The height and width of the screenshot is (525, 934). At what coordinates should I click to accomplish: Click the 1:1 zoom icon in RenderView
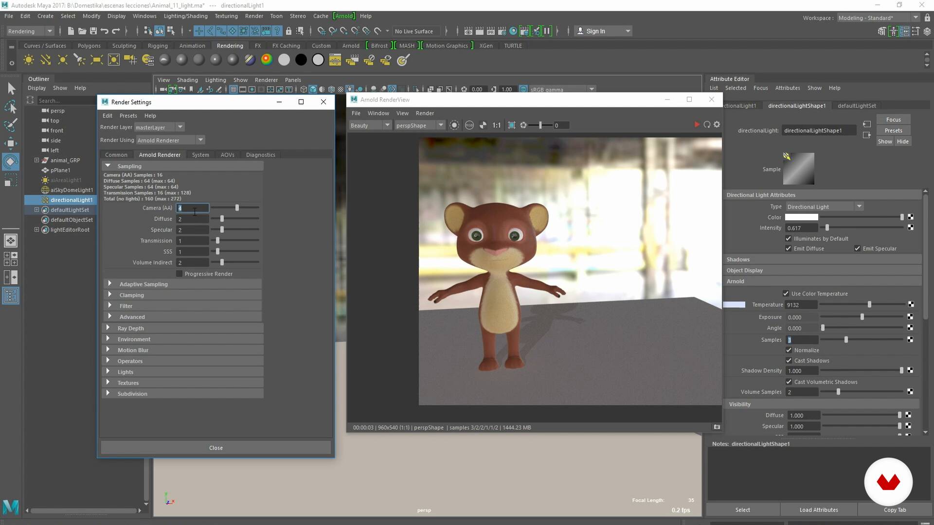496,125
